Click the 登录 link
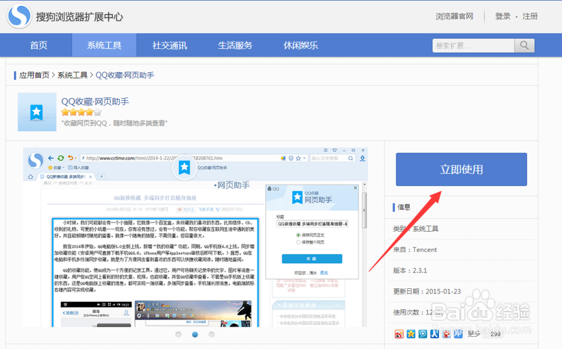Screen dimensions: 562x349 502,16
